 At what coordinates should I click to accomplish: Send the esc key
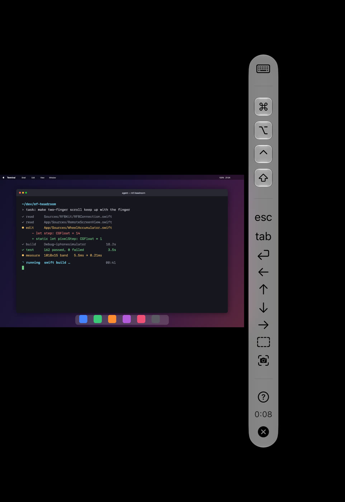[x=263, y=217]
